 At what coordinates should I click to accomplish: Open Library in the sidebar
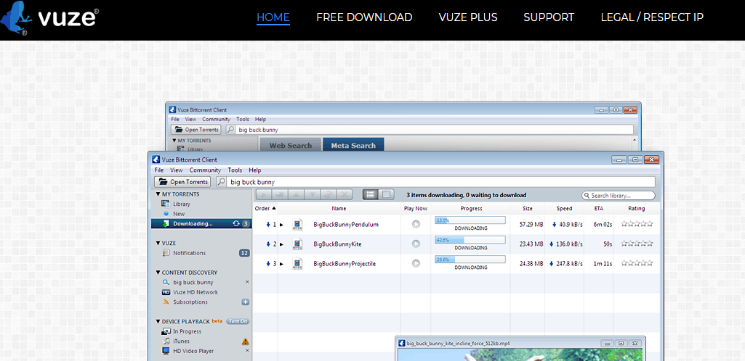182,204
